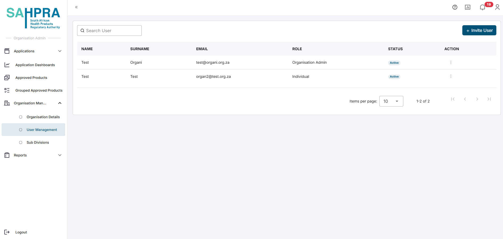Image resolution: width=503 pixels, height=239 pixels.
Task: Click the Active badge for Organisation Admin
Action: pos(394,63)
